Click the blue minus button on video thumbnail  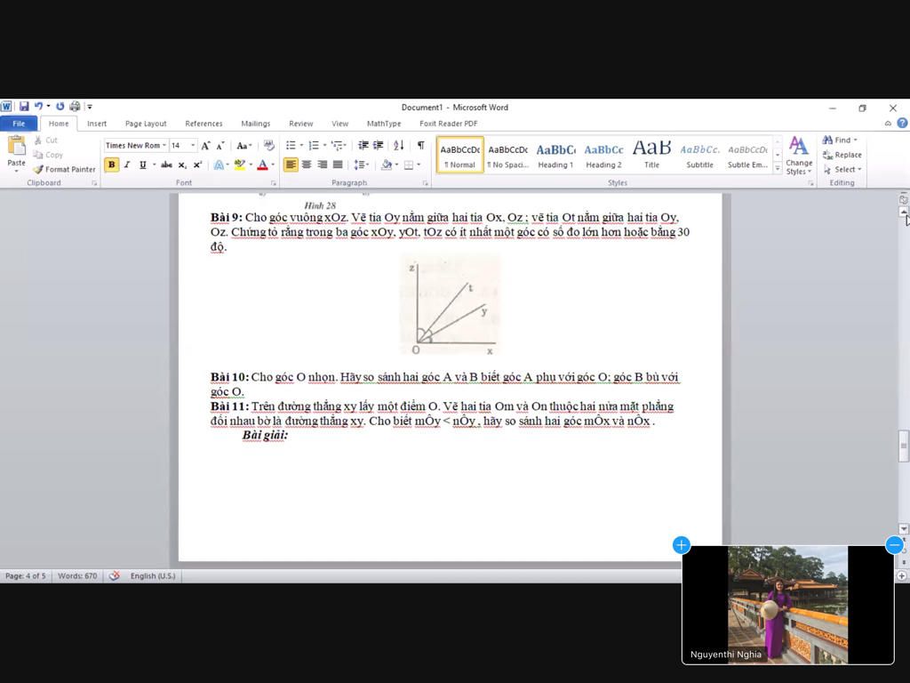[x=894, y=545]
